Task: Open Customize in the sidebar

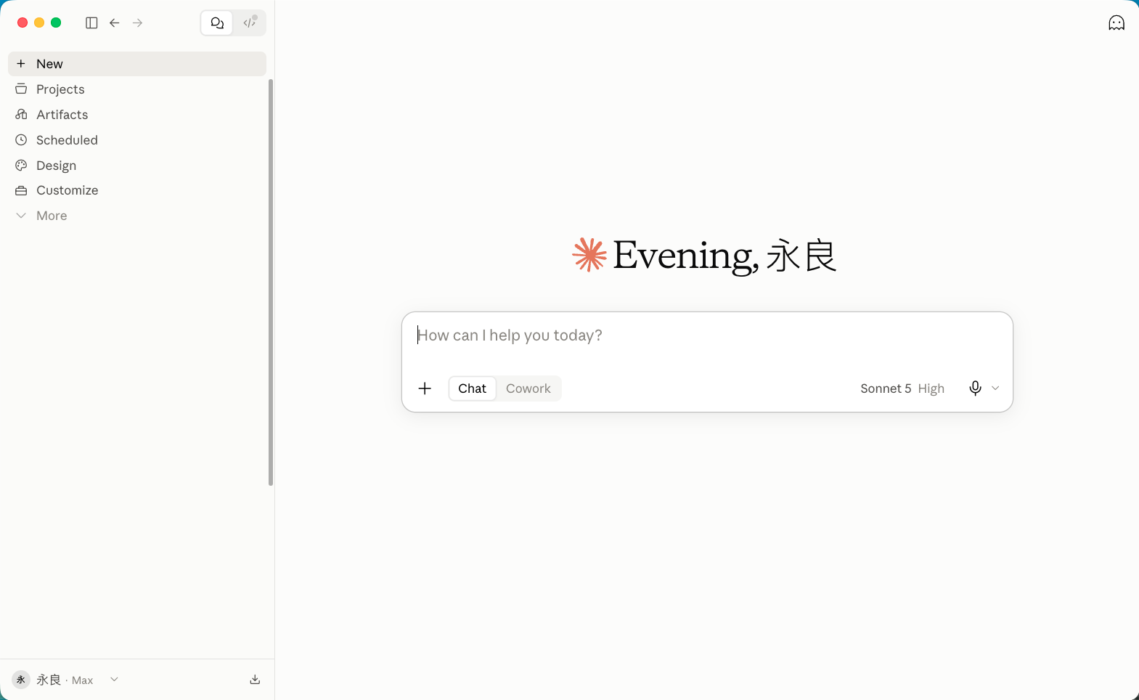Action: [x=137, y=190]
